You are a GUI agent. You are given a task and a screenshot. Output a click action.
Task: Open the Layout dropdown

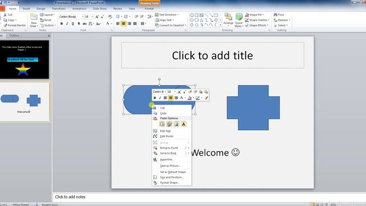tap(47, 15)
